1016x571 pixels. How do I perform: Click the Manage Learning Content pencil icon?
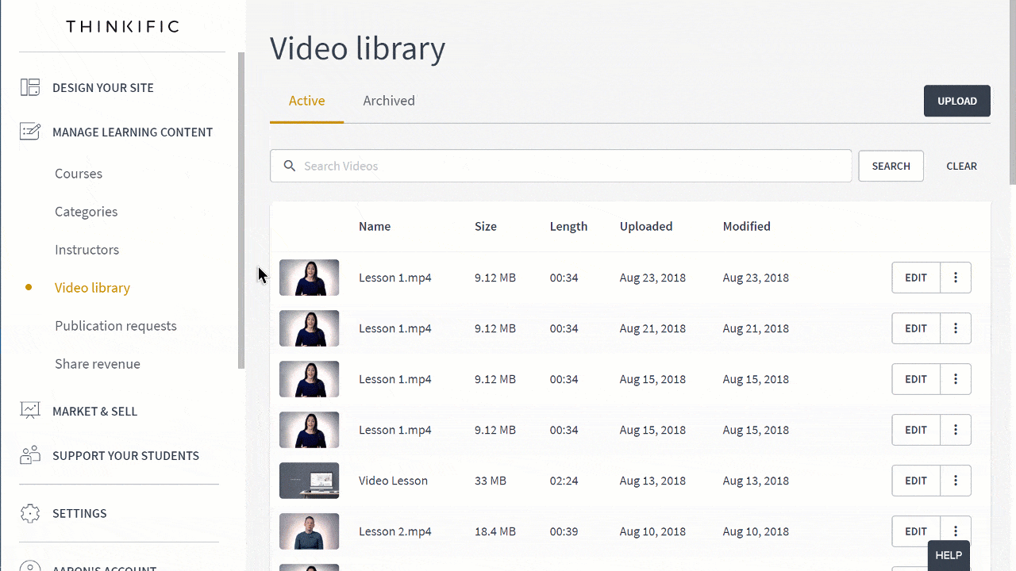[30, 132]
